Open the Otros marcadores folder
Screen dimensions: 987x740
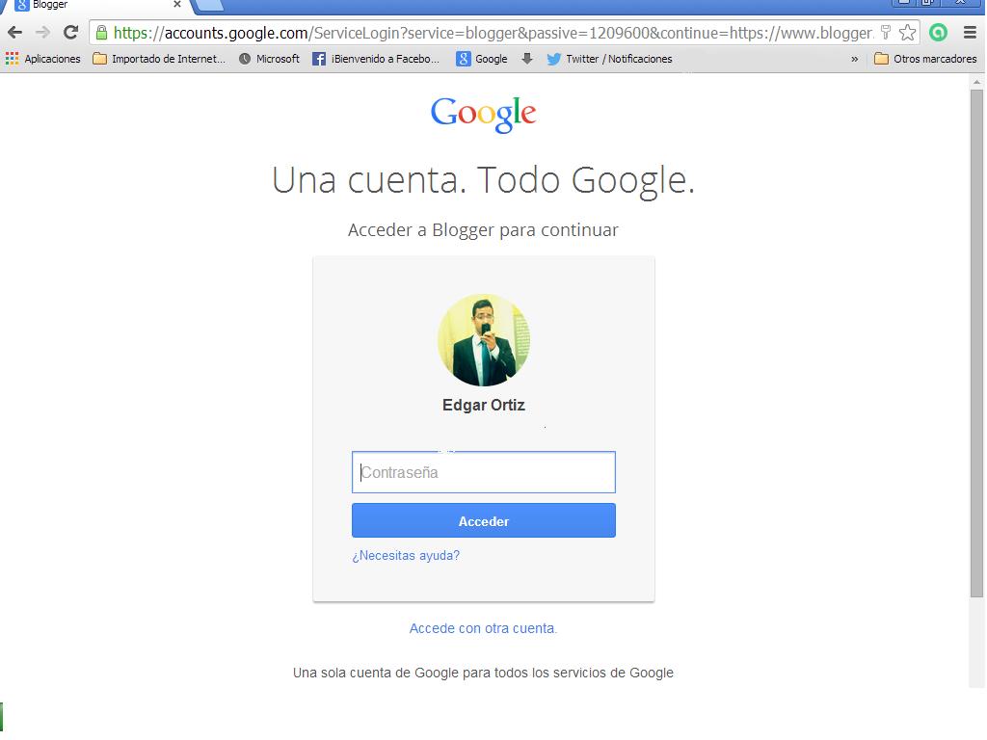925,59
